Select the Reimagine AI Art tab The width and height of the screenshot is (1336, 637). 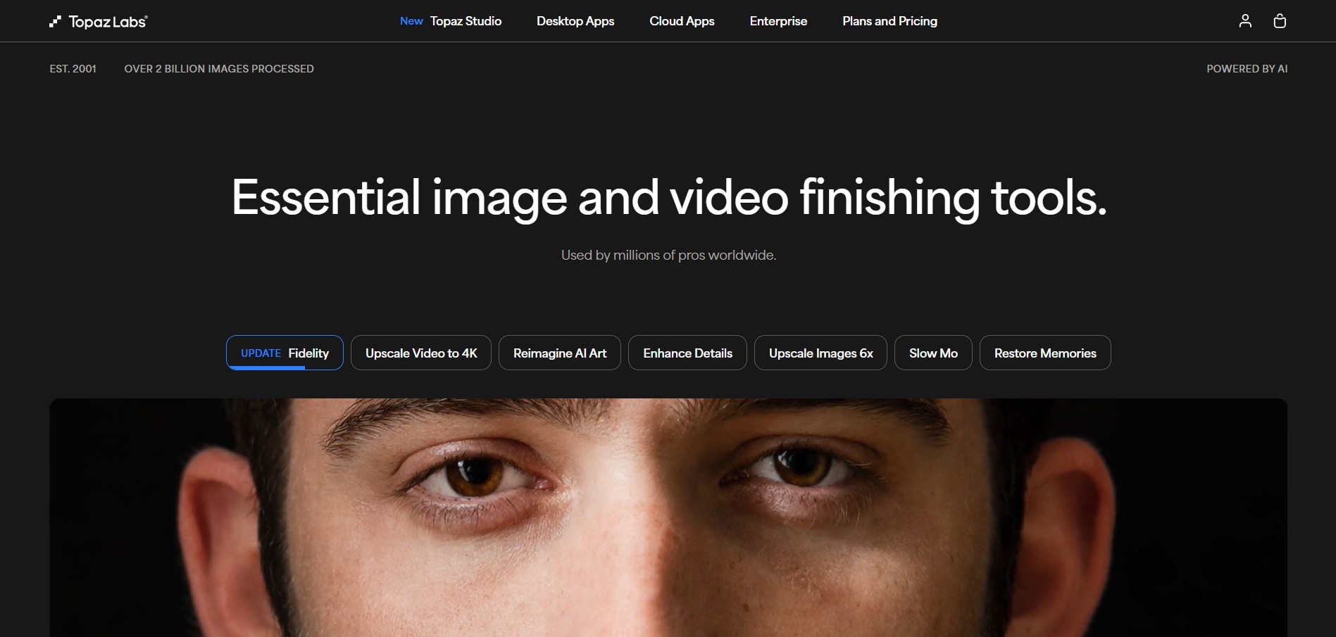(559, 353)
